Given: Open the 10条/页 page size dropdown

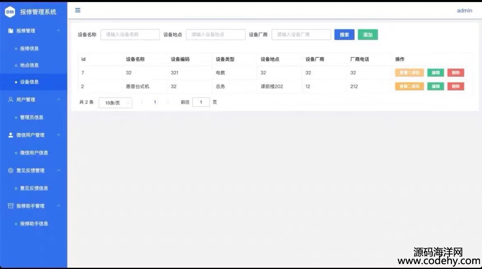Looking at the screenshot, I should tap(115, 103).
